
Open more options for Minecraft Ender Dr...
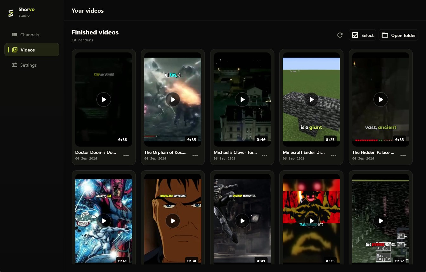coord(334,155)
